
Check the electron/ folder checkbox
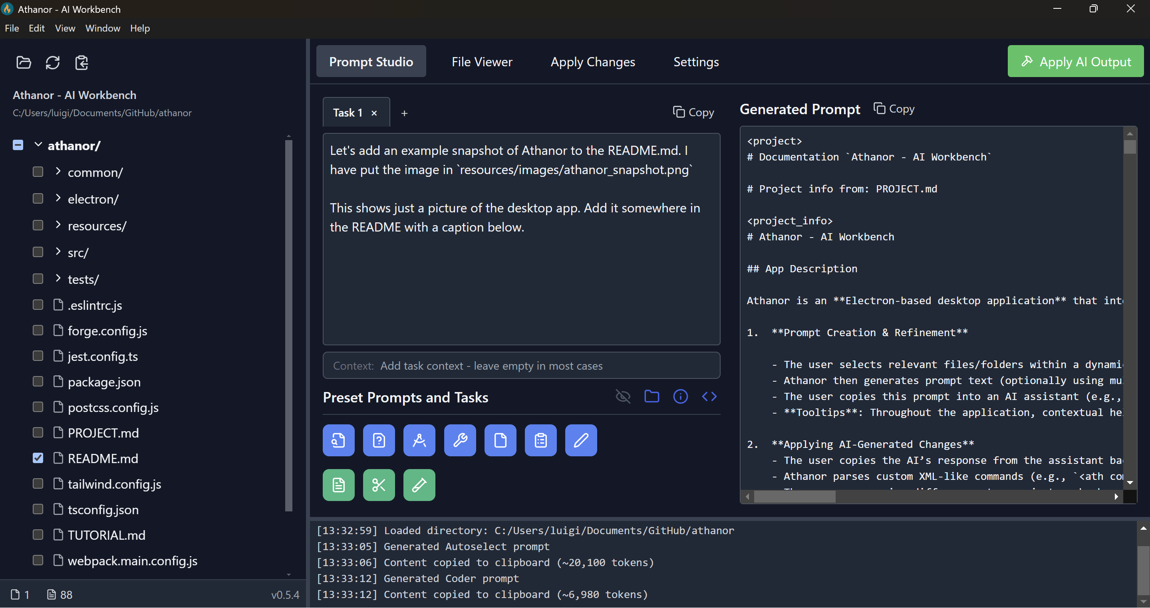[x=38, y=198]
